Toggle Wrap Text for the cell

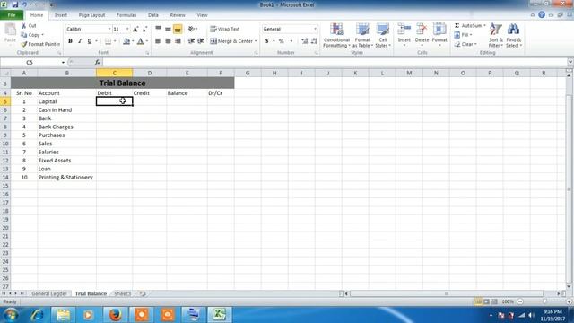[x=225, y=29]
